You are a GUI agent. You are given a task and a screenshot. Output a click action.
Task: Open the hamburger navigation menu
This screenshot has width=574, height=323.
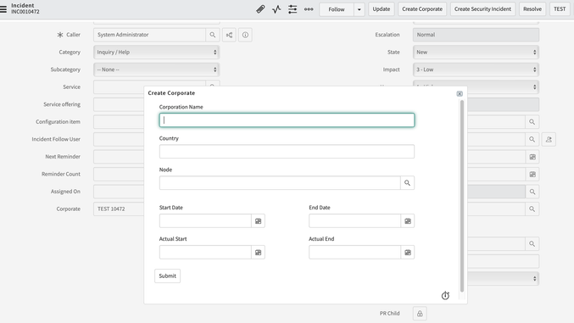pyautogui.click(x=3, y=8)
